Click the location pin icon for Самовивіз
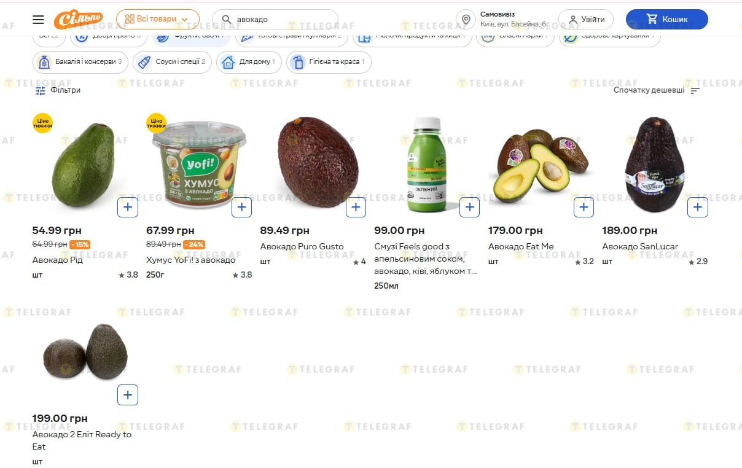This screenshot has width=742, height=468. click(x=466, y=20)
